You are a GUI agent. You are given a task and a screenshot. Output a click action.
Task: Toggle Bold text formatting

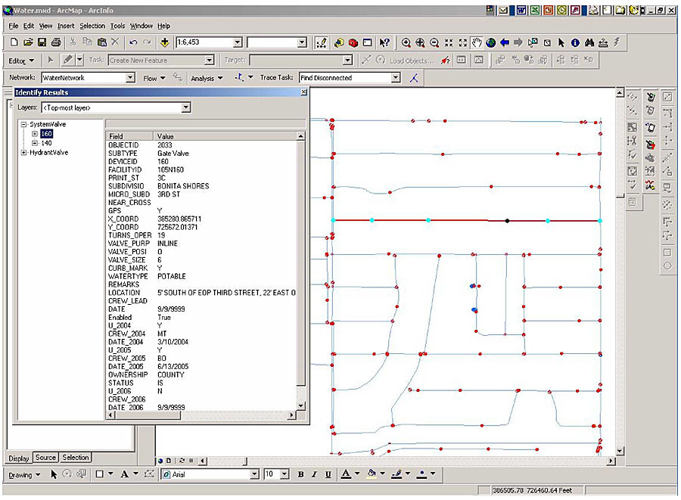(x=300, y=474)
